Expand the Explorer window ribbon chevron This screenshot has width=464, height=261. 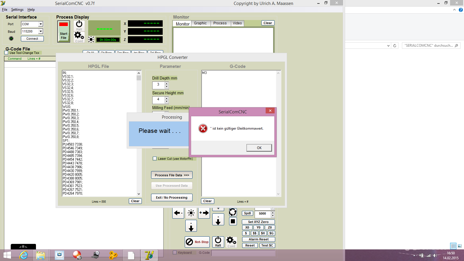454,10
